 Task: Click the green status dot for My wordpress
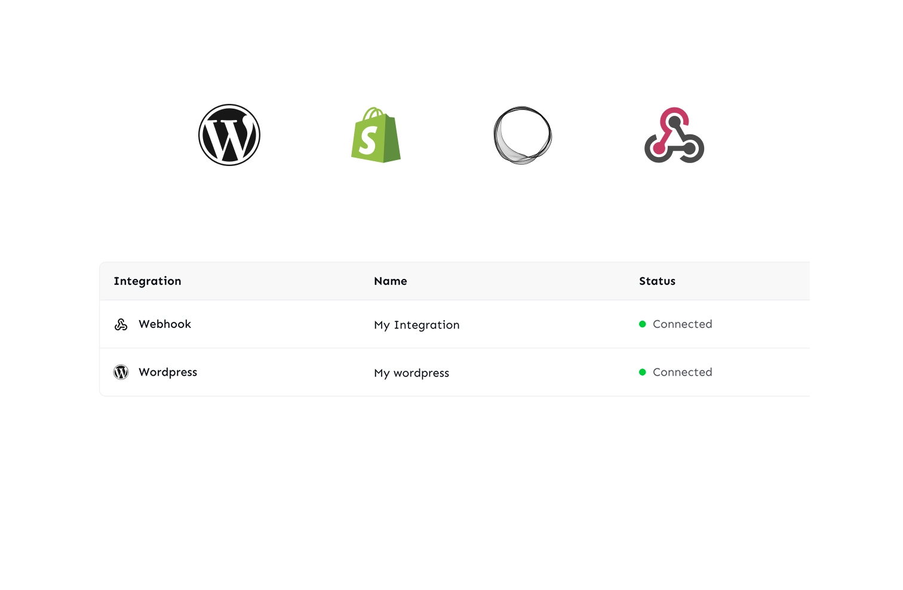[x=642, y=372]
